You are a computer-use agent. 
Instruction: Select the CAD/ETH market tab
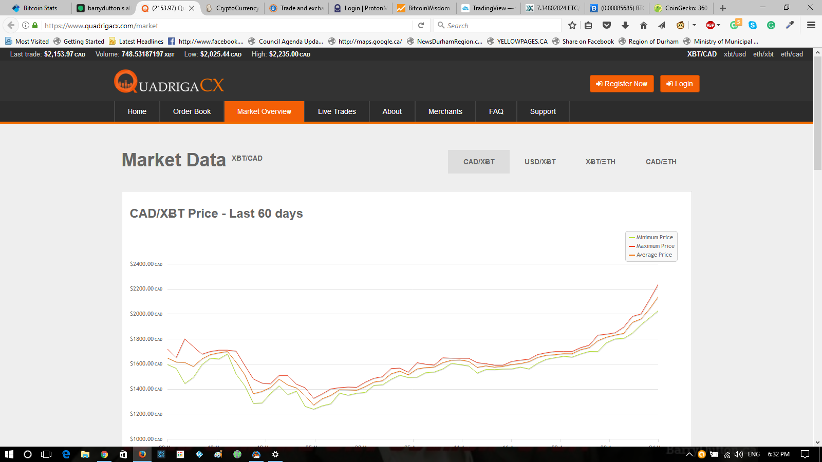pyautogui.click(x=661, y=162)
